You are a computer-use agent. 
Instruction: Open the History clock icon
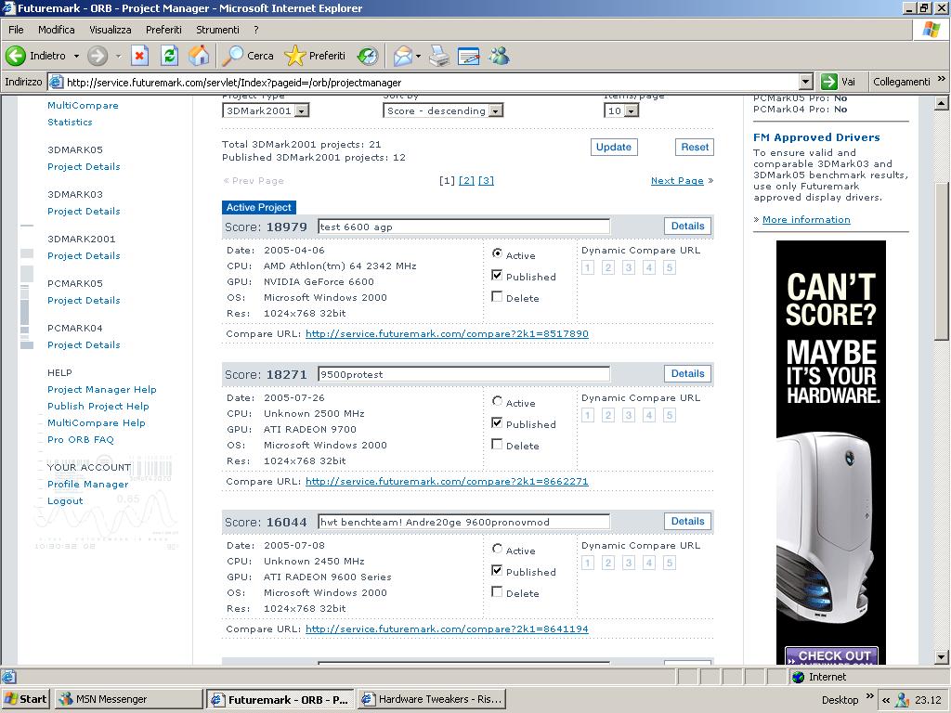(x=368, y=56)
